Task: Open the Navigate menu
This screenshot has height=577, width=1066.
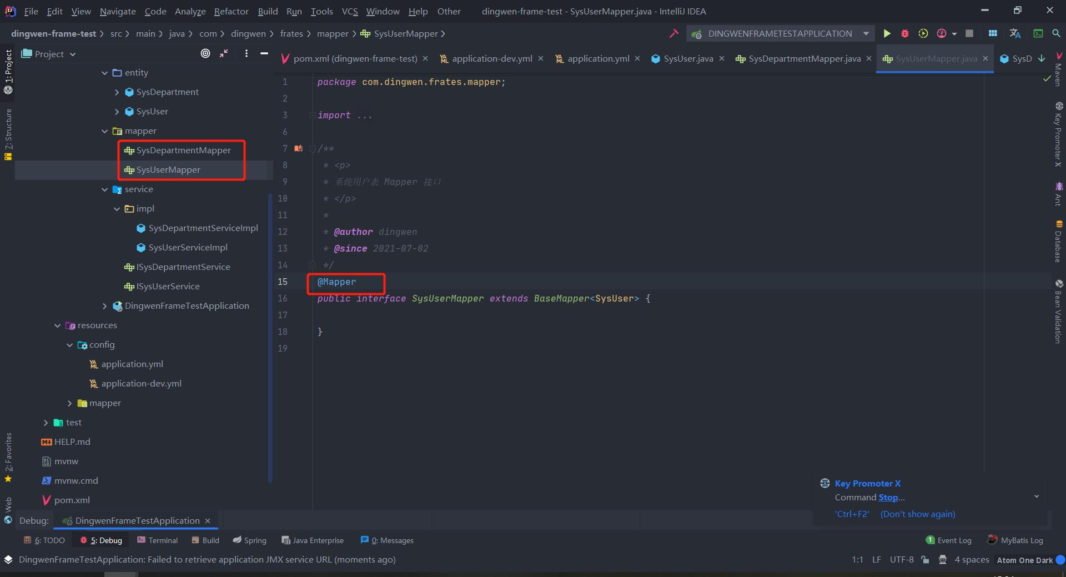Action: pyautogui.click(x=118, y=11)
